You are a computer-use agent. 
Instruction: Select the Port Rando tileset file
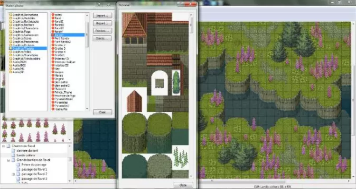tap(62, 38)
